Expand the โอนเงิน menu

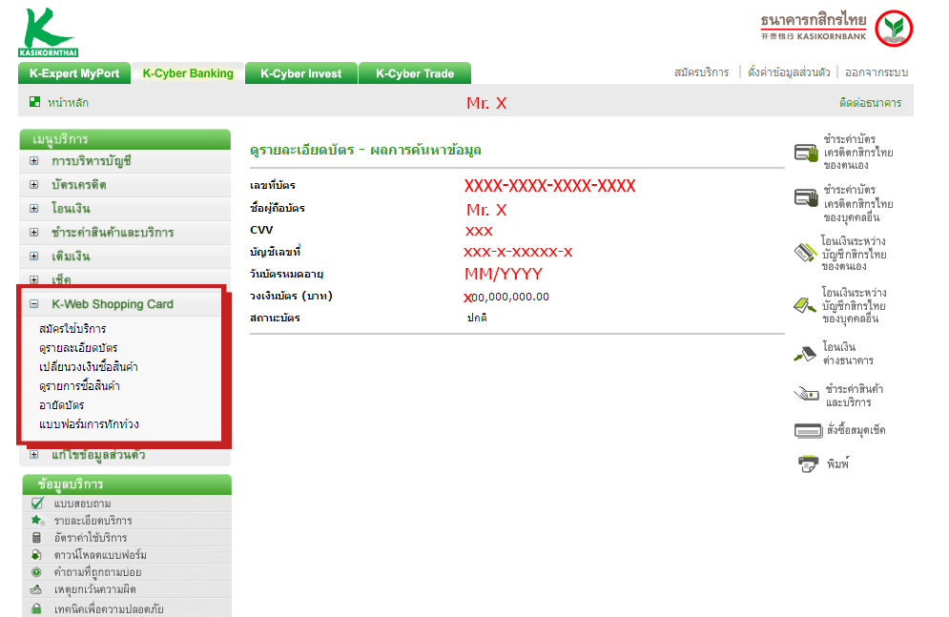[x=34, y=208]
